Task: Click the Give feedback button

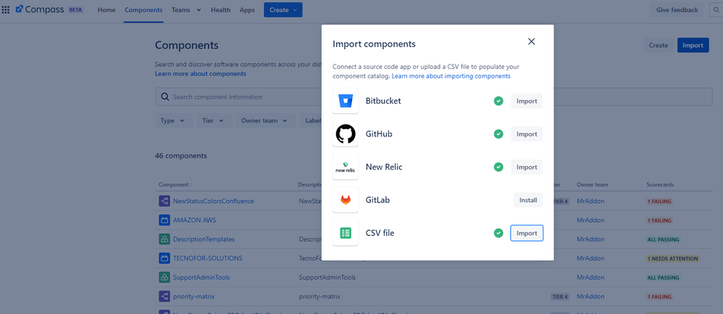Action: 677,9
